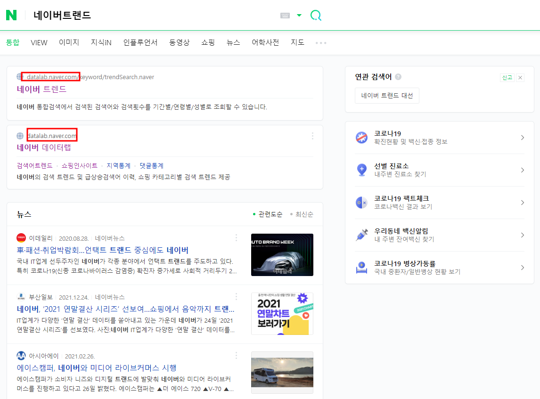The image size is (540, 399).
Task: Click the green search magnifier icon
Action: tap(316, 15)
